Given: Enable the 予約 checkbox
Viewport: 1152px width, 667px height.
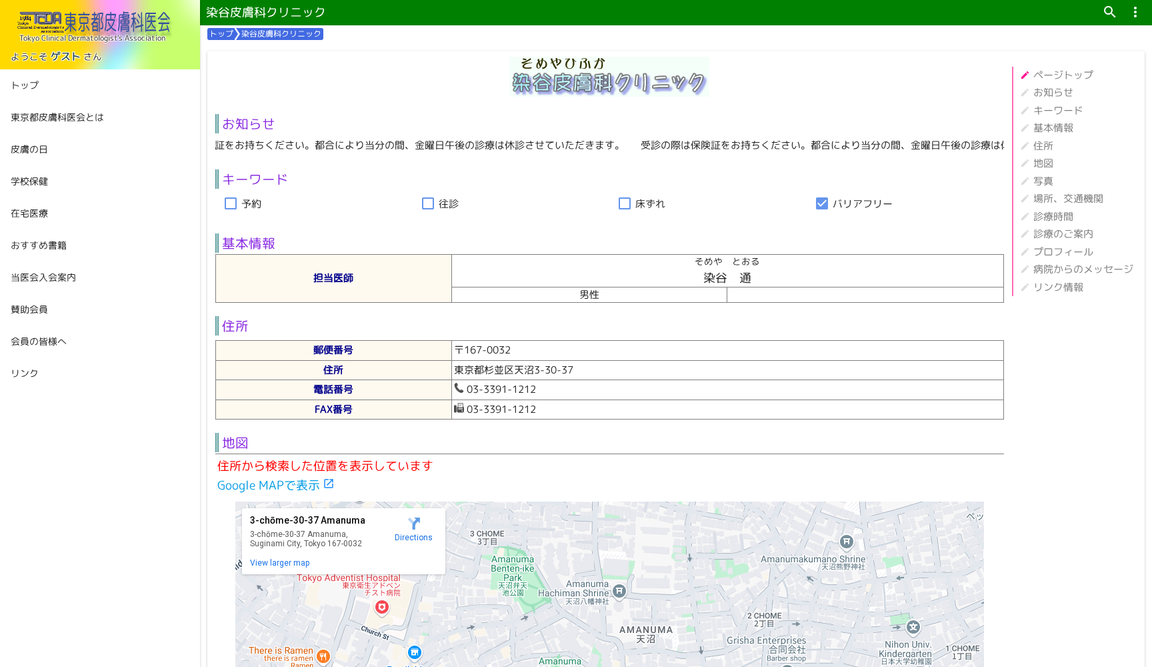Looking at the screenshot, I should point(231,203).
